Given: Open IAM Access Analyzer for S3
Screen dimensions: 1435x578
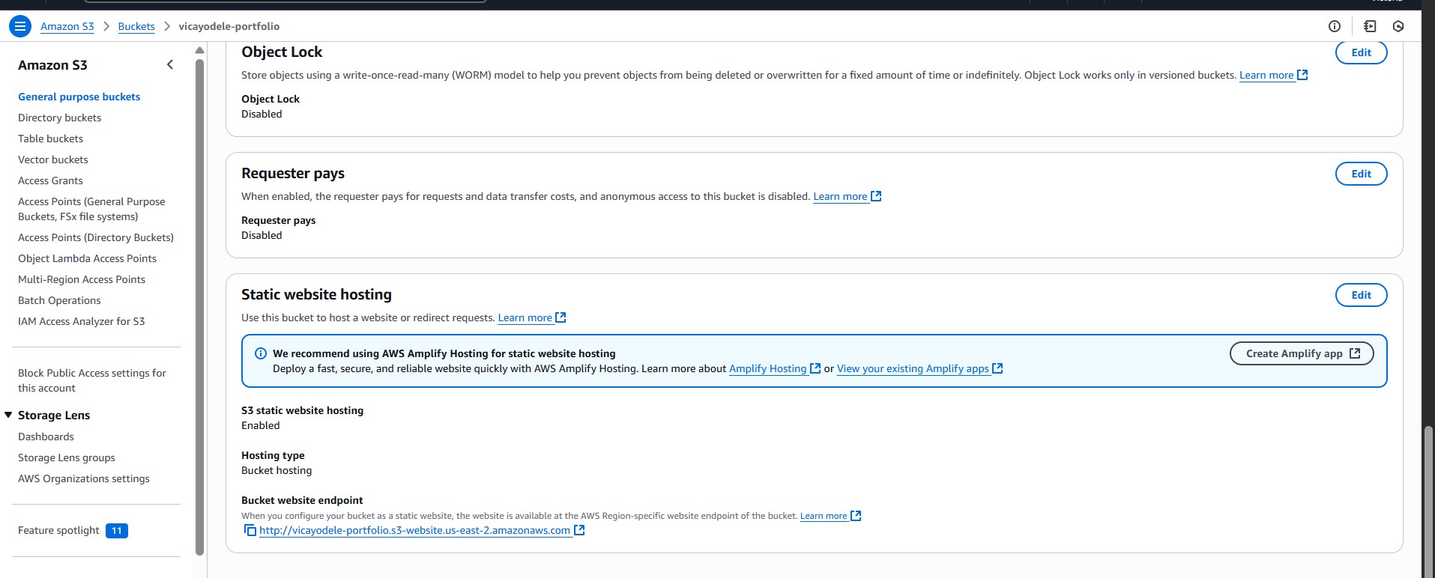Looking at the screenshot, I should click(81, 321).
